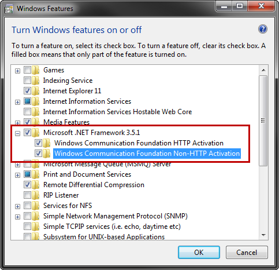Expand the Games tree node
This screenshot has height=270, width=279.
click(x=17, y=71)
